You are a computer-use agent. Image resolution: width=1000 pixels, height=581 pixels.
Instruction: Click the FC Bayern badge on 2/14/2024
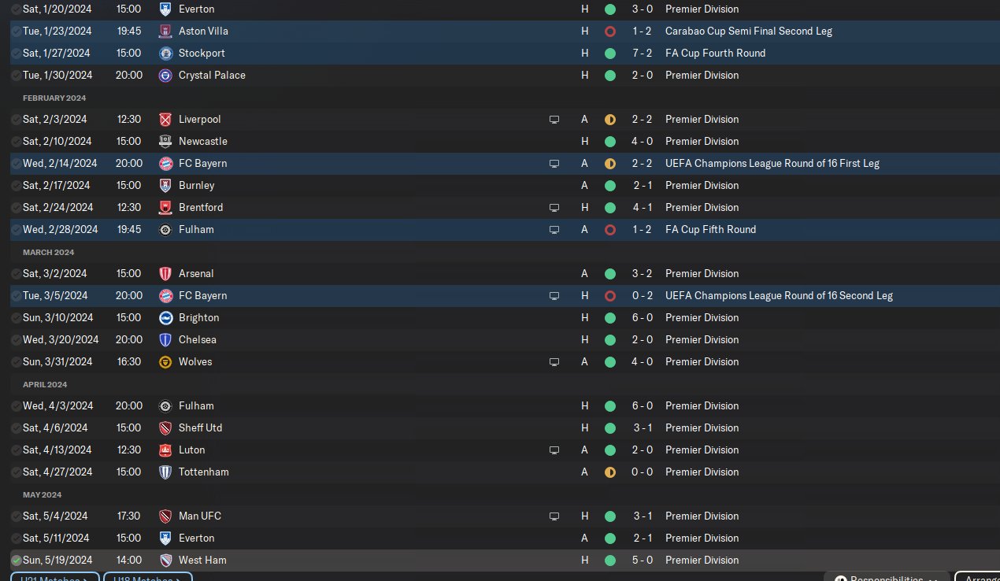point(165,164)
